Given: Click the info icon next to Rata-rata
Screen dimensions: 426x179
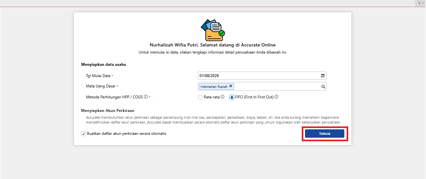Looking at the screenshot, I should [x=222, y=97].
